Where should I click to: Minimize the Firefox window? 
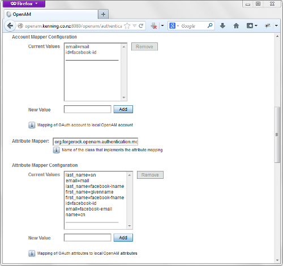tap(248, 4)
